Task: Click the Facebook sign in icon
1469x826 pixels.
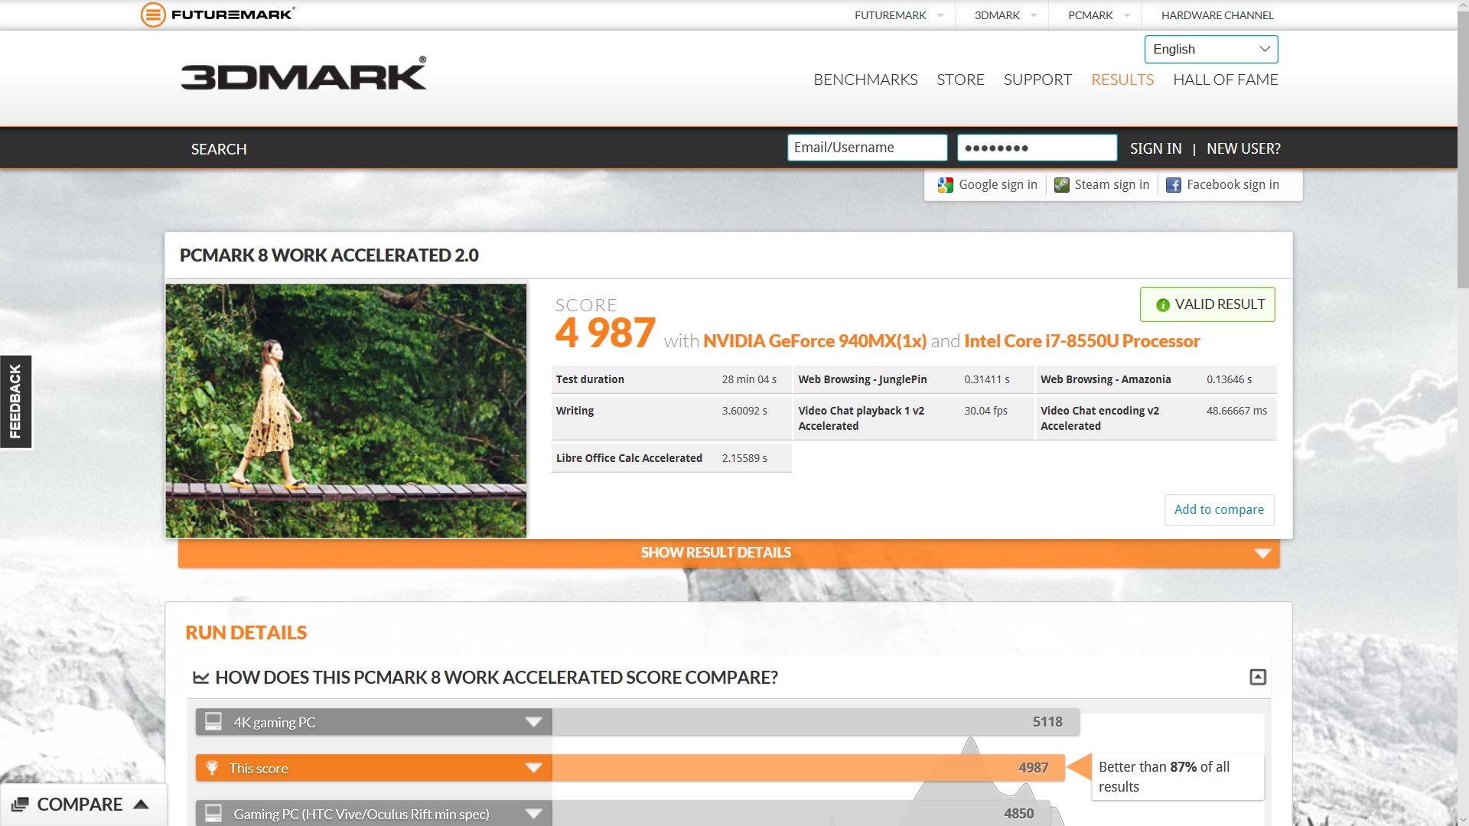Action: click(x=1173, y=185)
